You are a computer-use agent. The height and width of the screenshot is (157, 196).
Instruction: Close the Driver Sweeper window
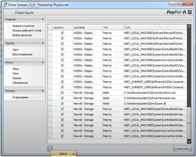tap(188, 4)
